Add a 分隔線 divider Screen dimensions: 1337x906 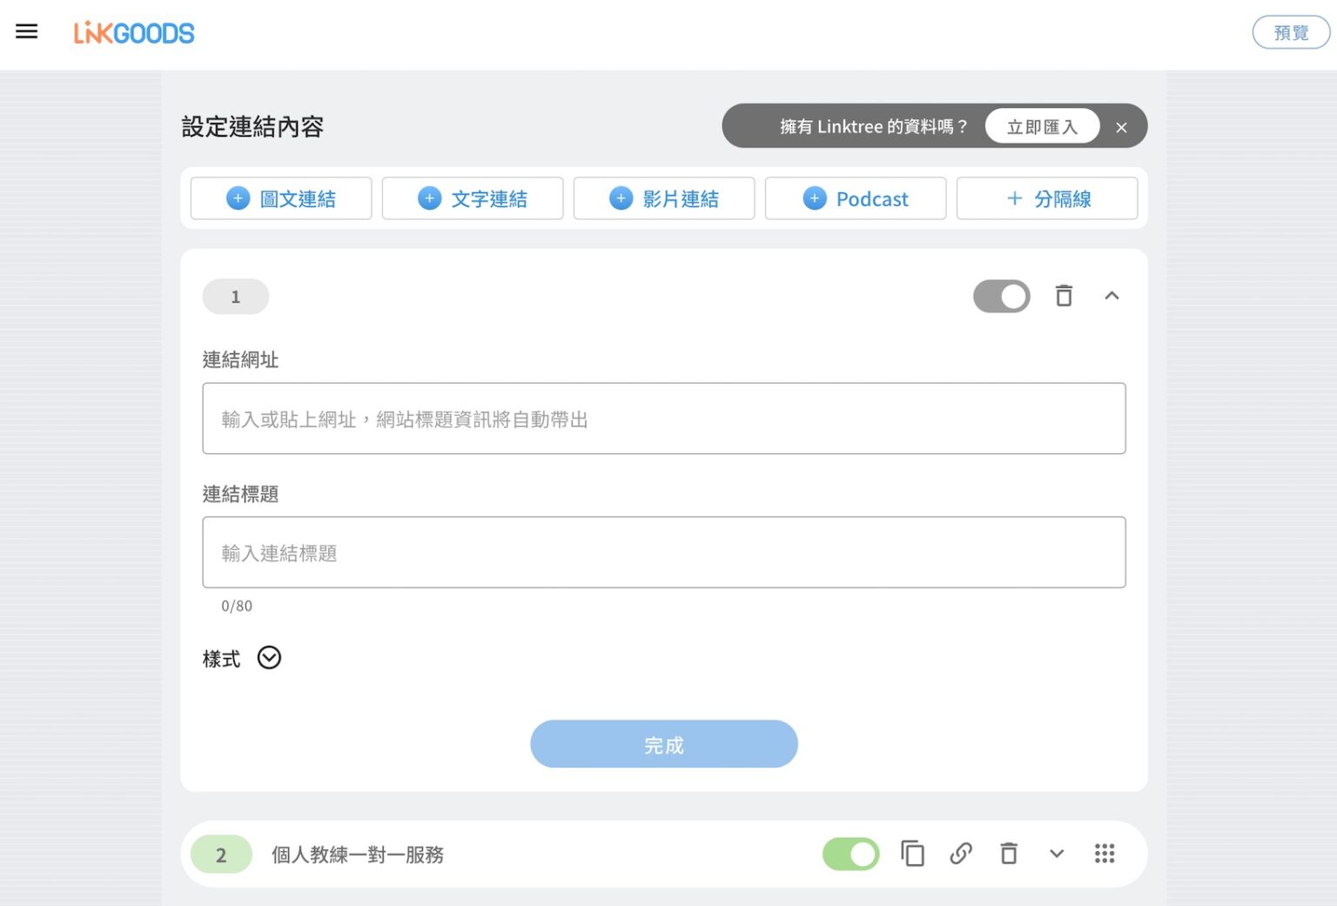pos(1047,198)
